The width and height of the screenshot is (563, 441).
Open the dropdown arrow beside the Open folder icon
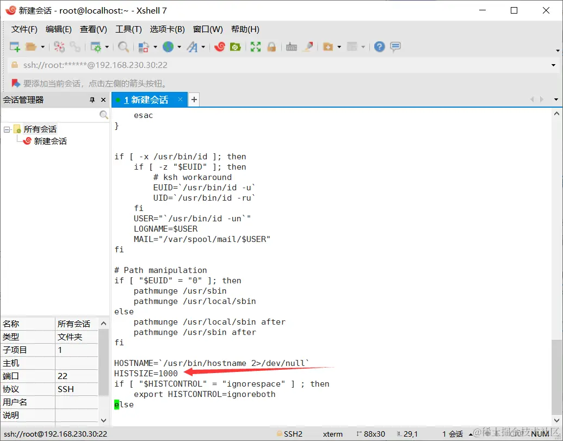point(43,47)
